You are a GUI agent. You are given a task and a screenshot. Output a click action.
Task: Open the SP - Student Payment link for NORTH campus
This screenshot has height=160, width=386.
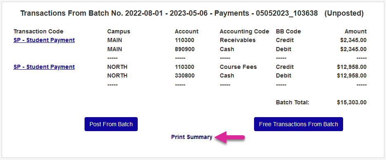(44, 67)
